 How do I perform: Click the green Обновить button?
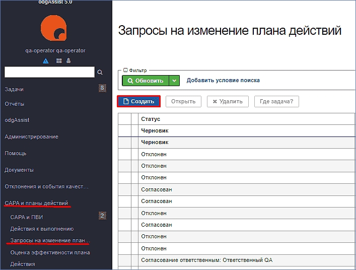(x=146, y=81)
